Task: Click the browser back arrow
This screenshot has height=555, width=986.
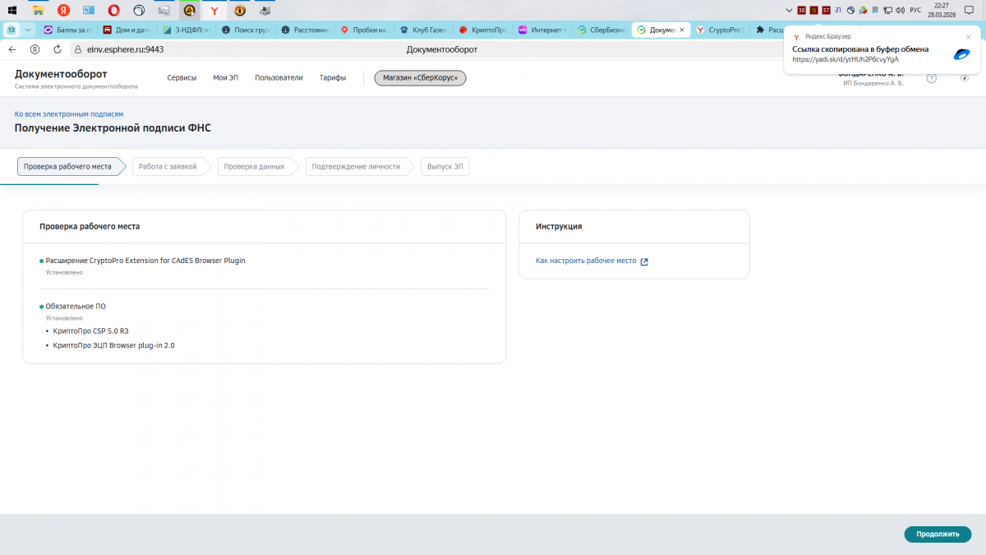Action: click(x=12, y=49)
